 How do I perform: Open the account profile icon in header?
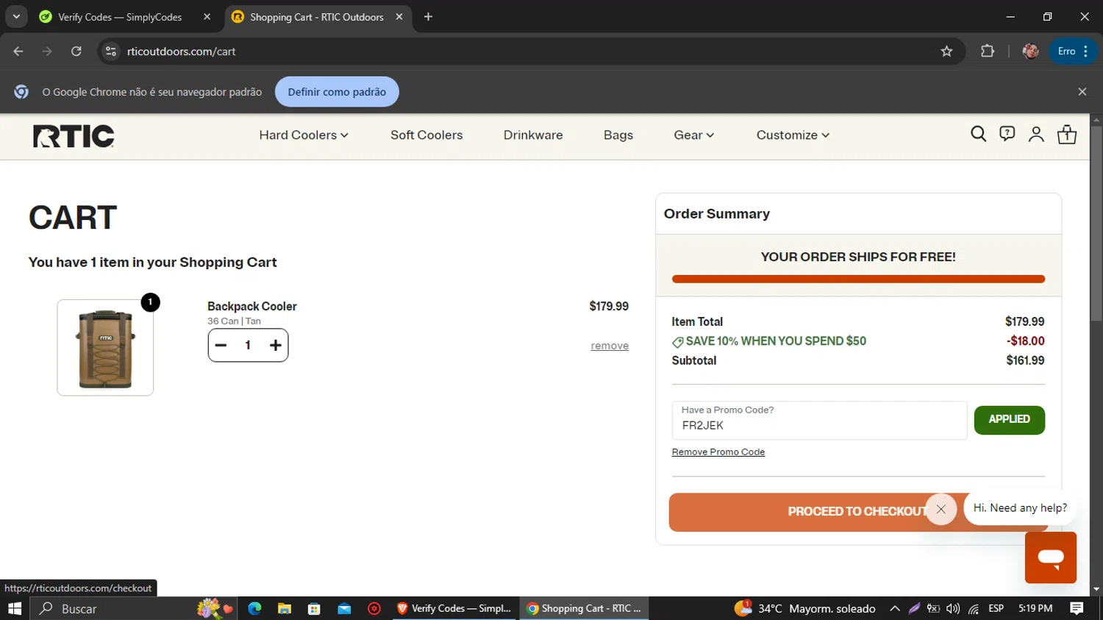coord(1036,134)
